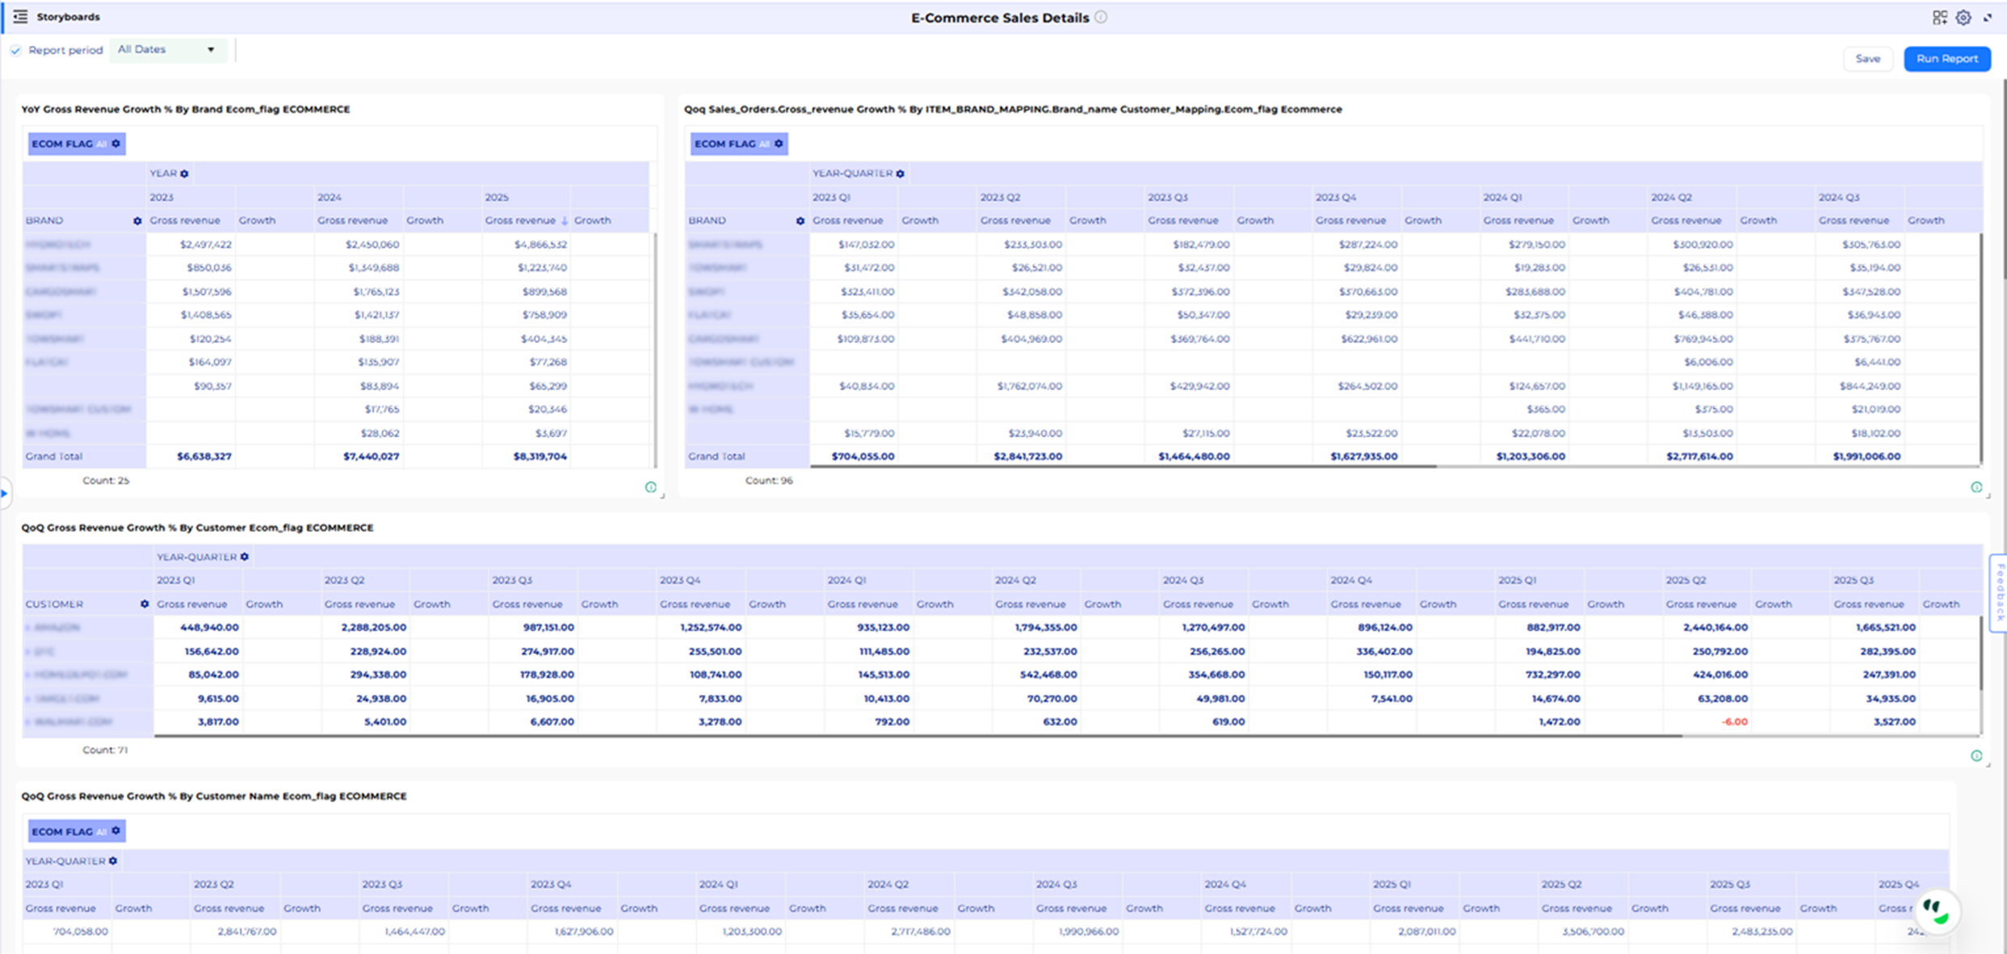Click the Save button
The width and height of the screenshot is (2007, 954).
click(1868, 58)
